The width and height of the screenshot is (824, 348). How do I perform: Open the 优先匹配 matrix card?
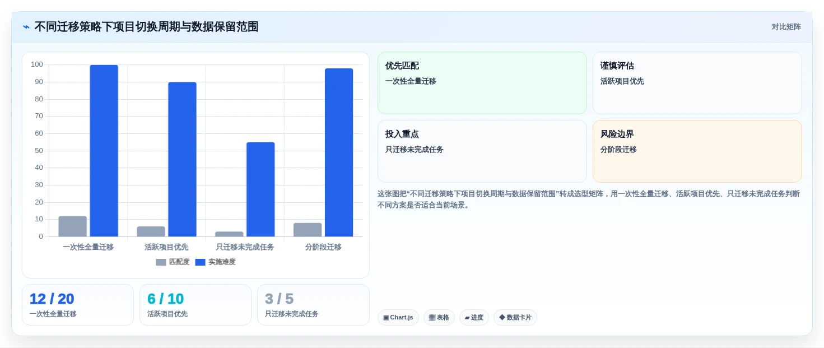click(x=482, y=83)
